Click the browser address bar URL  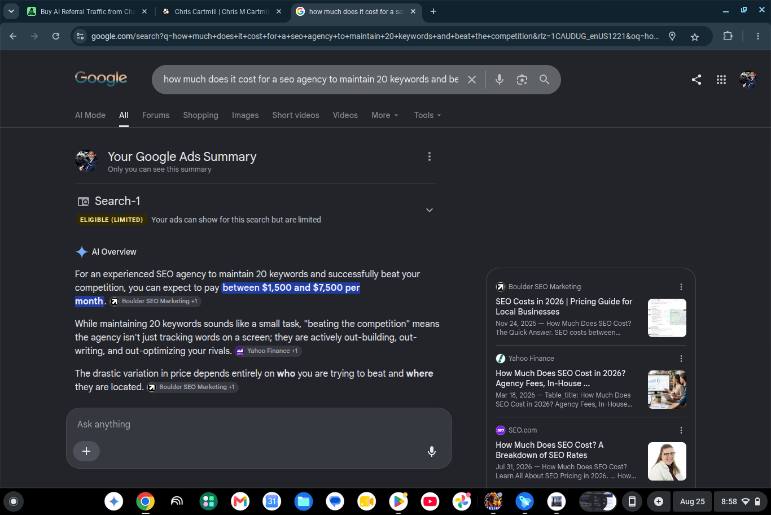(375, 36)
